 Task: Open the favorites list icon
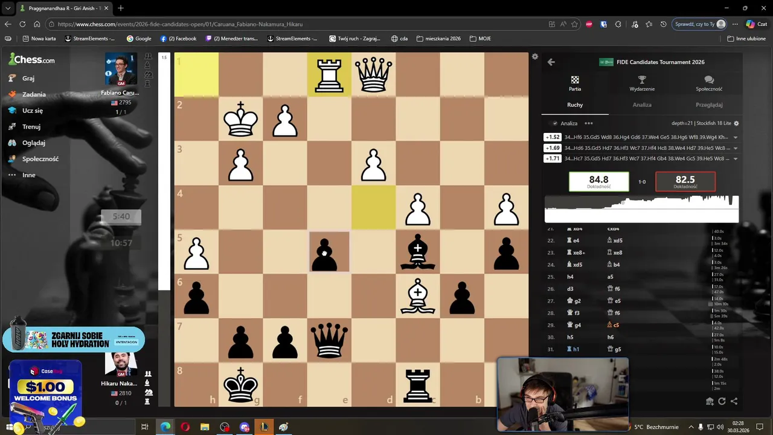[x=649, y=24]
